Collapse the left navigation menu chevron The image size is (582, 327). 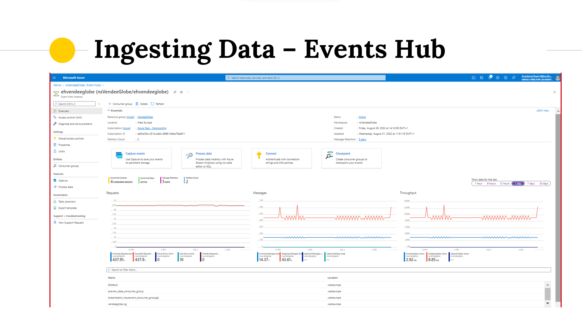point(99,104)
